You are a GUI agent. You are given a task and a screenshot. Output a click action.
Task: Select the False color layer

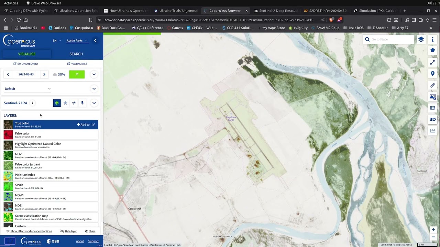pyautogui.click(x=51, y=135)
